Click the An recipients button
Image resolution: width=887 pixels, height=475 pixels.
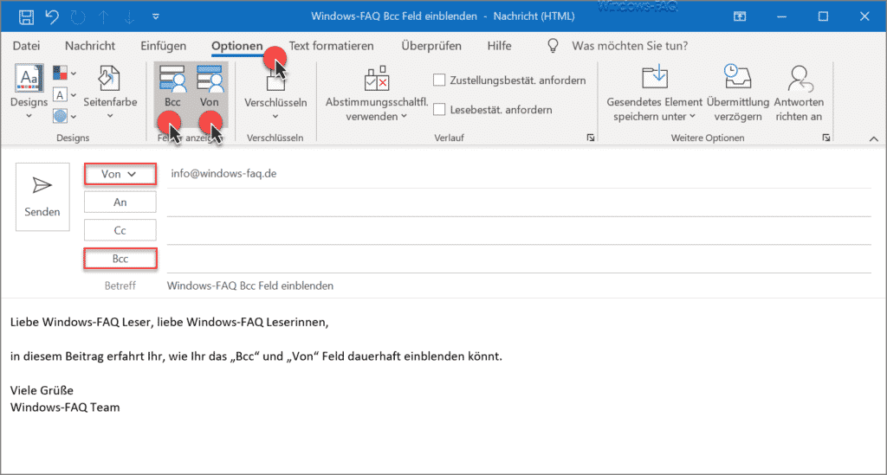(120, 202)
